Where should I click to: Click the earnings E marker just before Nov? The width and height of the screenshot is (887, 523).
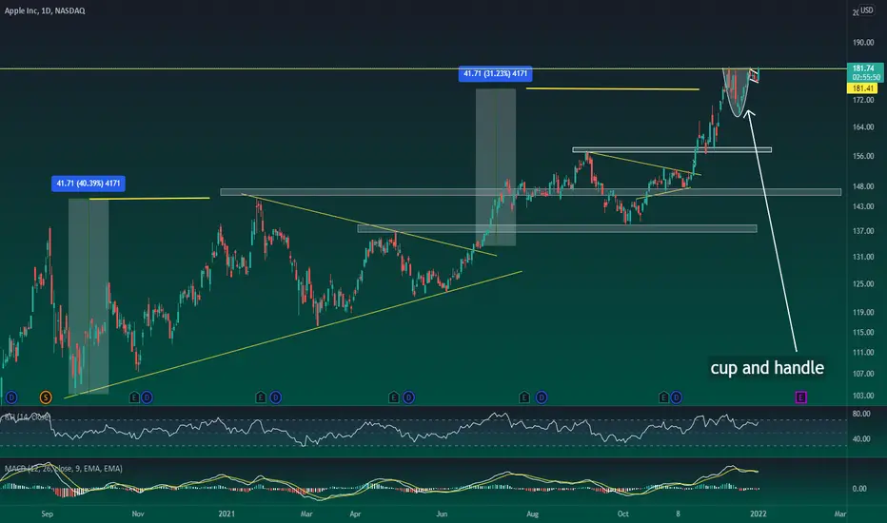134,397
